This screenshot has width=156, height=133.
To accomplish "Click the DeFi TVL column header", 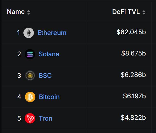I will click(x=126, y=12).
